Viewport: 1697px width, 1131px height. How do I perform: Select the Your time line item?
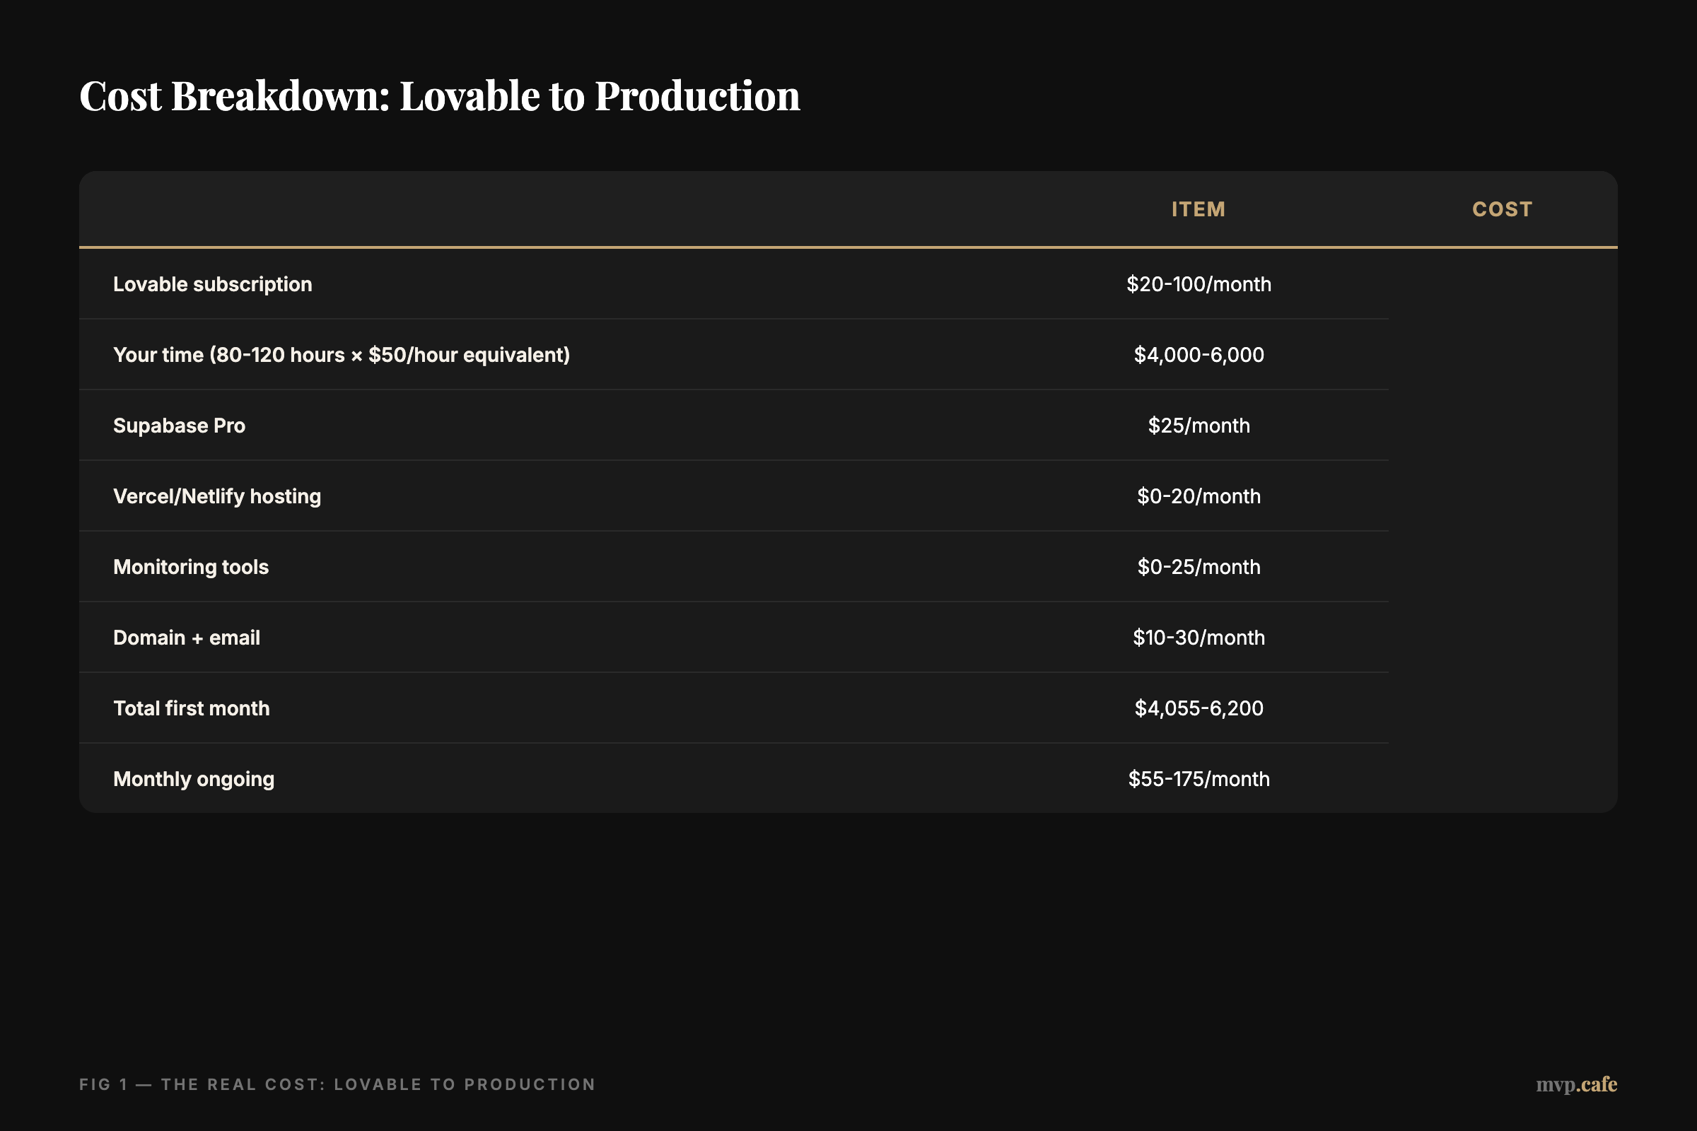(x=341, y=354)
